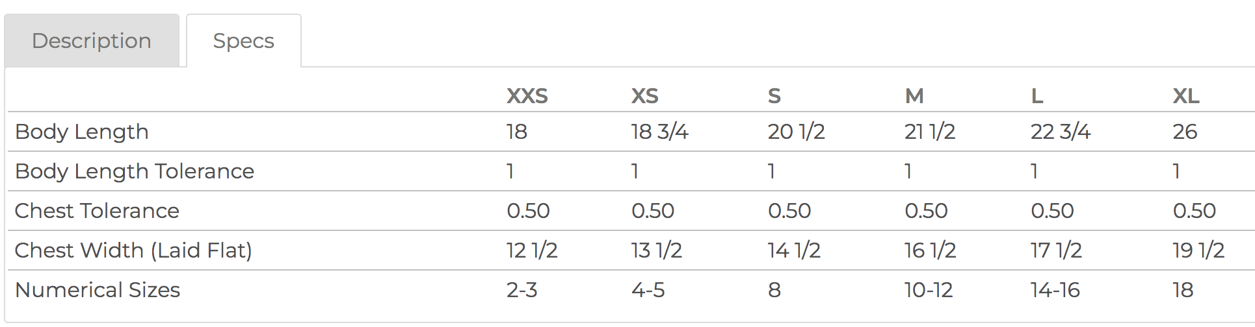The height and width of the screenshot is (327, 1255).
Task: Select numerical size 10-12 cell
Action: click(929, 290)
